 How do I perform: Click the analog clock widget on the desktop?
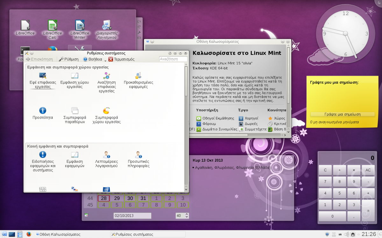(345, 33)
